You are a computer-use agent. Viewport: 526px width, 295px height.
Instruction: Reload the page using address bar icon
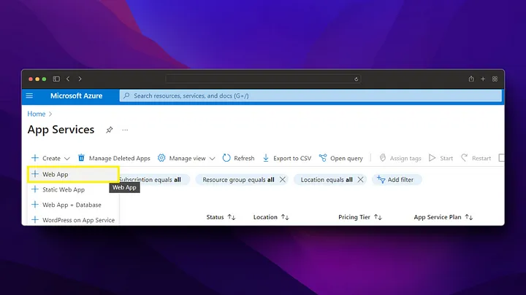click(356, 79)
